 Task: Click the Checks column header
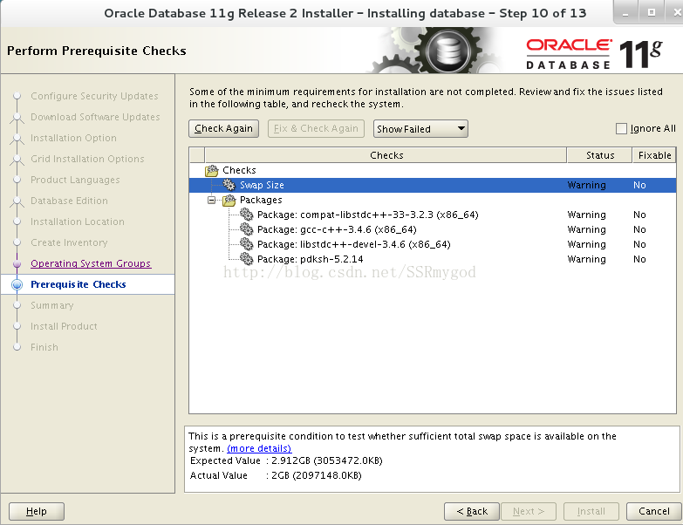pyautogui.click(x=386, y=155)
